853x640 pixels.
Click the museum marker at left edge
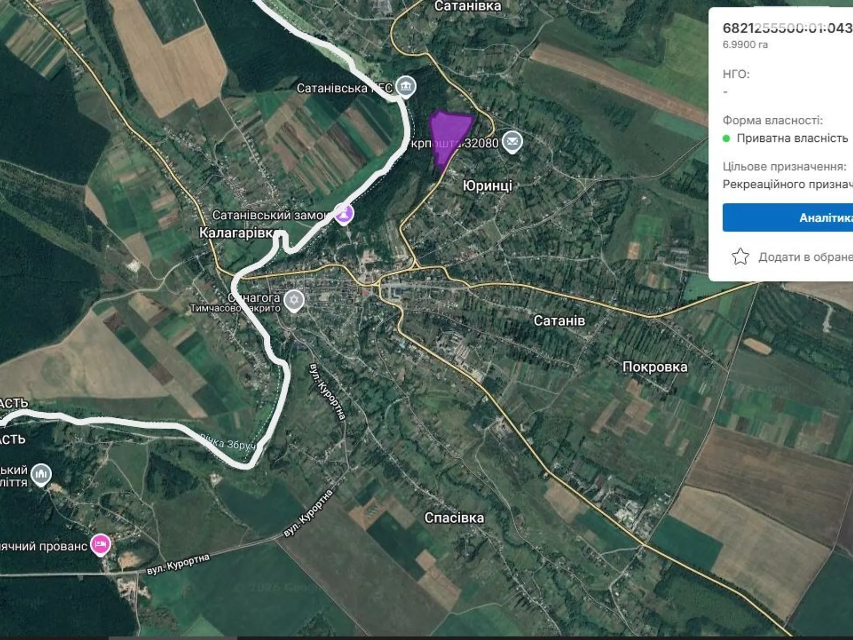[x=41, y=474]
